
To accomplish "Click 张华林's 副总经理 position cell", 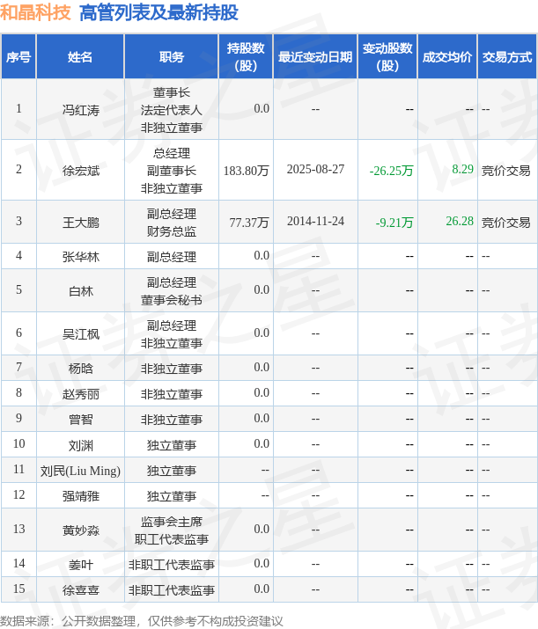I will [x=172, y=256].
